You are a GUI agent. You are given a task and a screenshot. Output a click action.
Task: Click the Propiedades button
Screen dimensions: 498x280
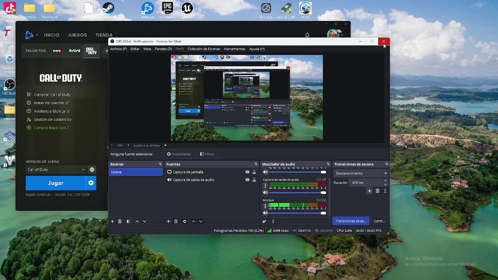(179, 154)
